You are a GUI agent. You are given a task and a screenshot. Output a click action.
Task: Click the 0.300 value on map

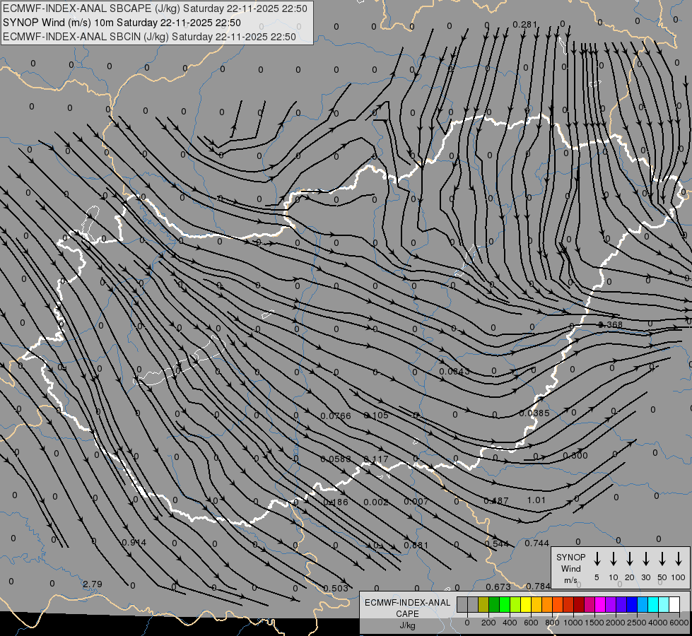point(575,456)
